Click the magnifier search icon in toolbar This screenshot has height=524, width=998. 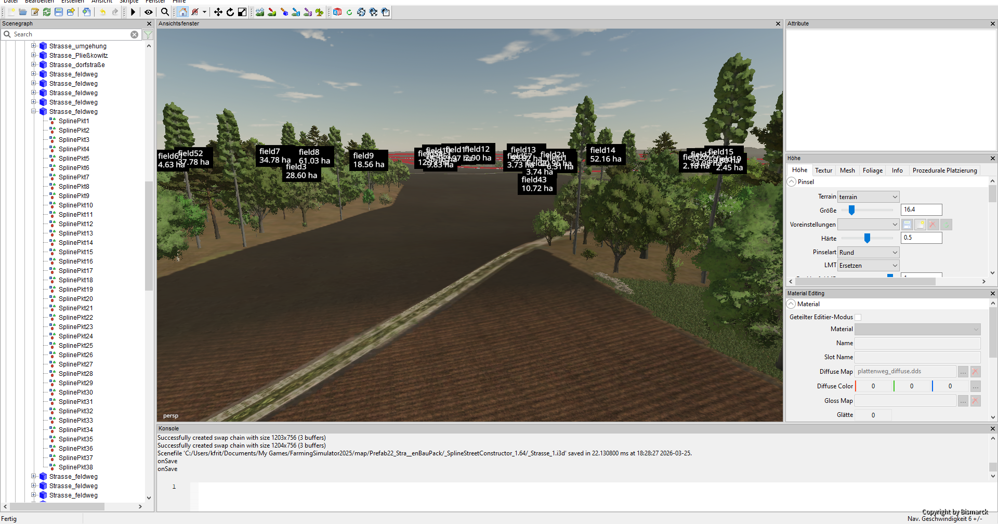pos(165,12)
